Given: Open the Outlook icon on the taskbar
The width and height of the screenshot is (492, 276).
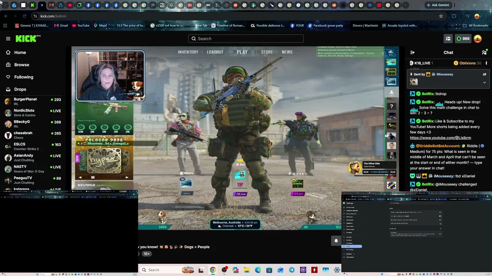Looking at the screenshot, I should [x=281, y=270].
